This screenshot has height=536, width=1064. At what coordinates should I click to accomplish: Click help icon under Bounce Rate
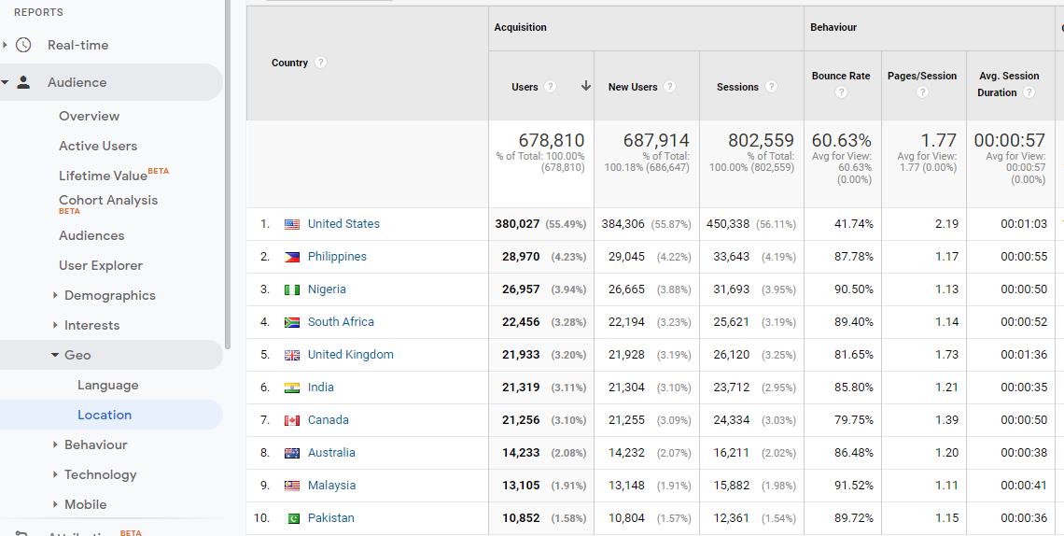[841, 92]
